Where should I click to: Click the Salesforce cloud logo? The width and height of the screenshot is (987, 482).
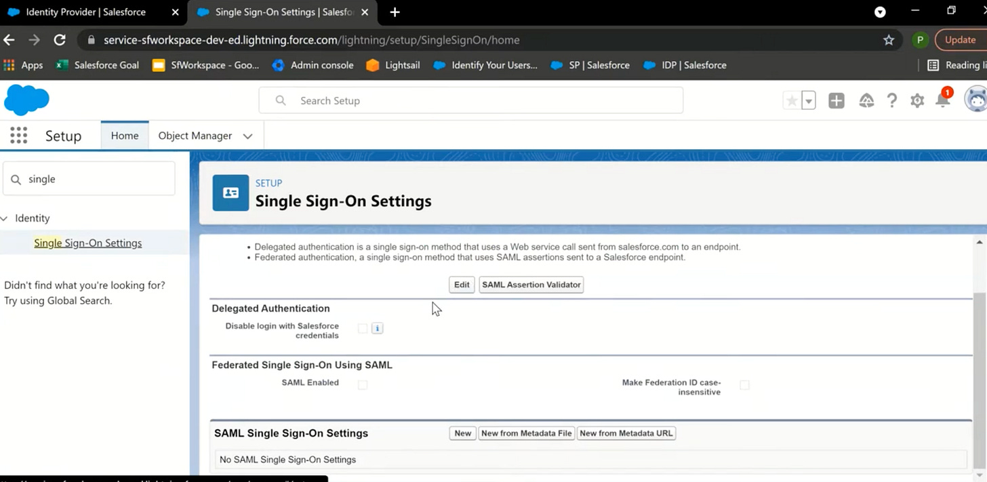tap(26, 100)
